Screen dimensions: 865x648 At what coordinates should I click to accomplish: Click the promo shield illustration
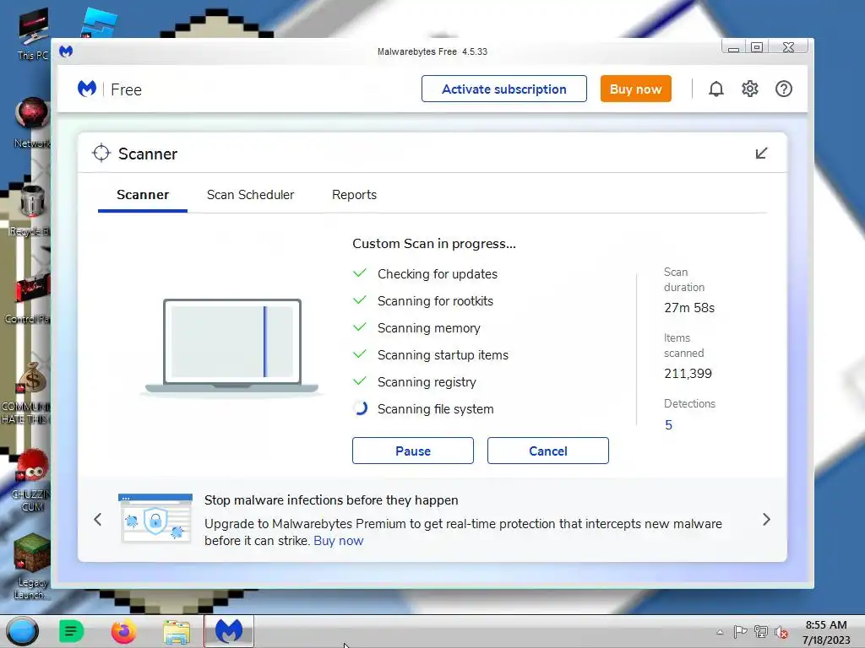click(x=155, y=519)
